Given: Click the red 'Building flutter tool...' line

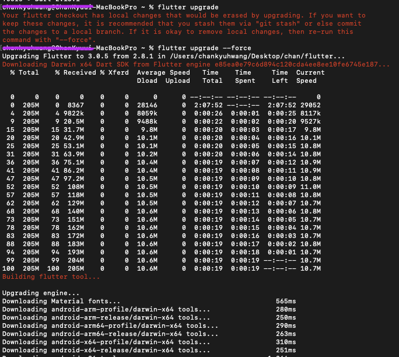Looking at the screenshot, I should pos(51,276).
